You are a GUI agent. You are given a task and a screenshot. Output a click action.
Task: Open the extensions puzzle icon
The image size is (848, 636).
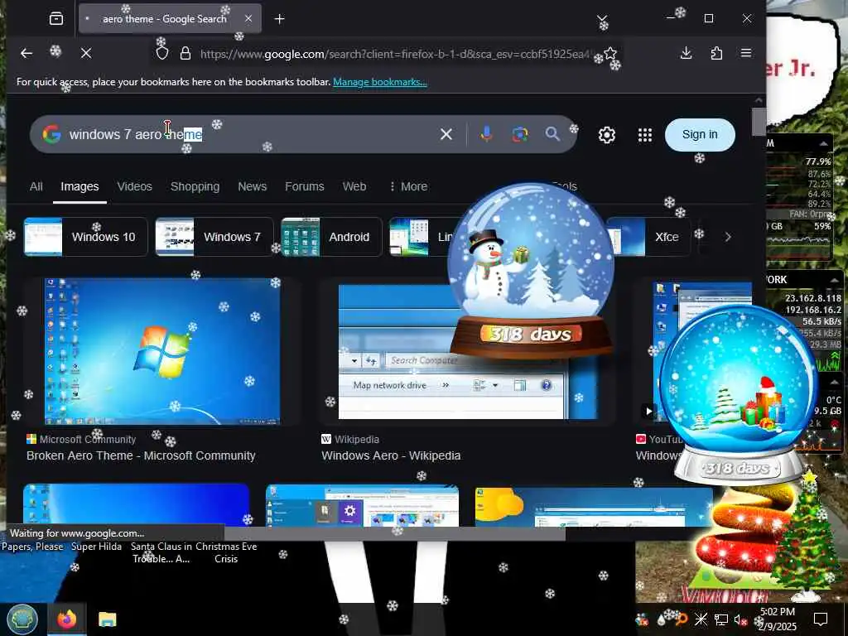(716, 53)
